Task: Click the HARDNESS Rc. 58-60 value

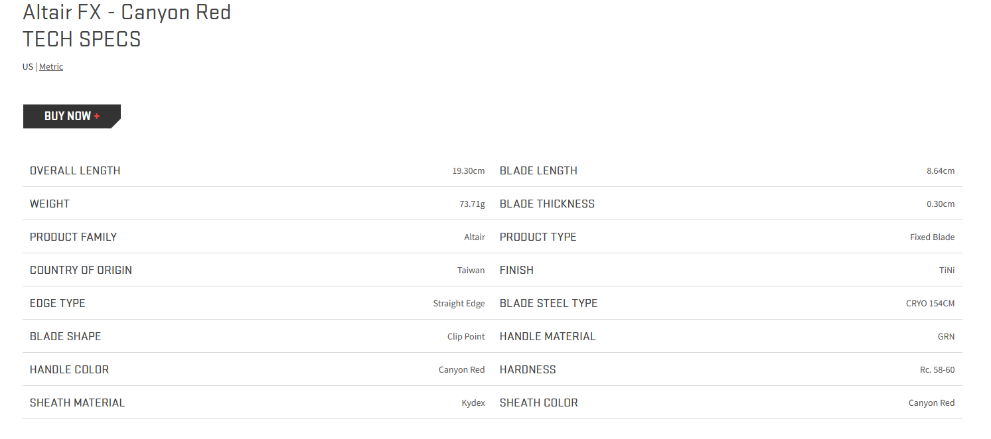Action: (x=937, y=370)
